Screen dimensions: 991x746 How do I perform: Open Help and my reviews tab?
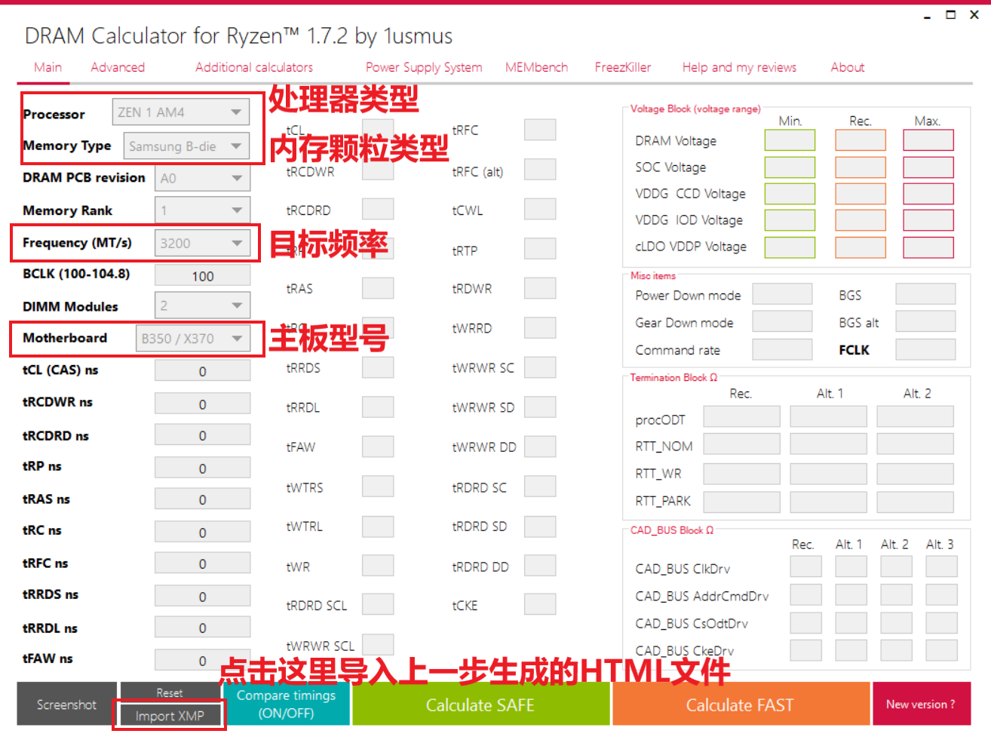(x=739, y=67)
